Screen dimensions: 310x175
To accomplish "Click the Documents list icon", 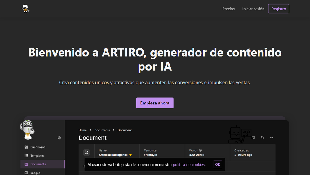I will pyautogui.click(x=26, y=164).
